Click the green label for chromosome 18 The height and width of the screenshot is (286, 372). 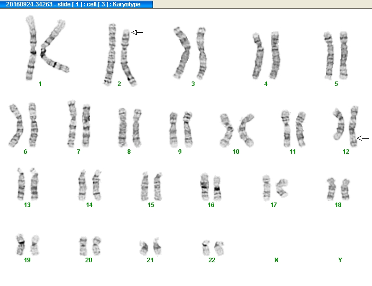[x=338, y=204]
